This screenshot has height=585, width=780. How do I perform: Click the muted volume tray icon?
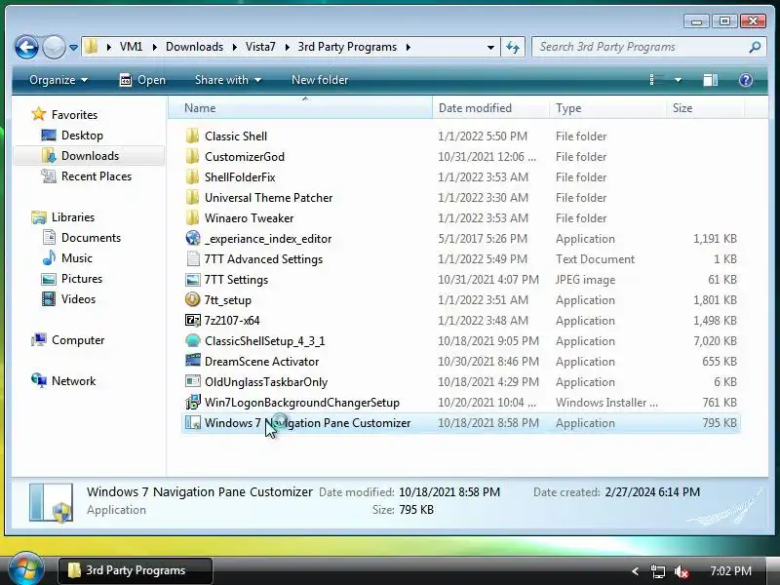(x=682, y=571)
